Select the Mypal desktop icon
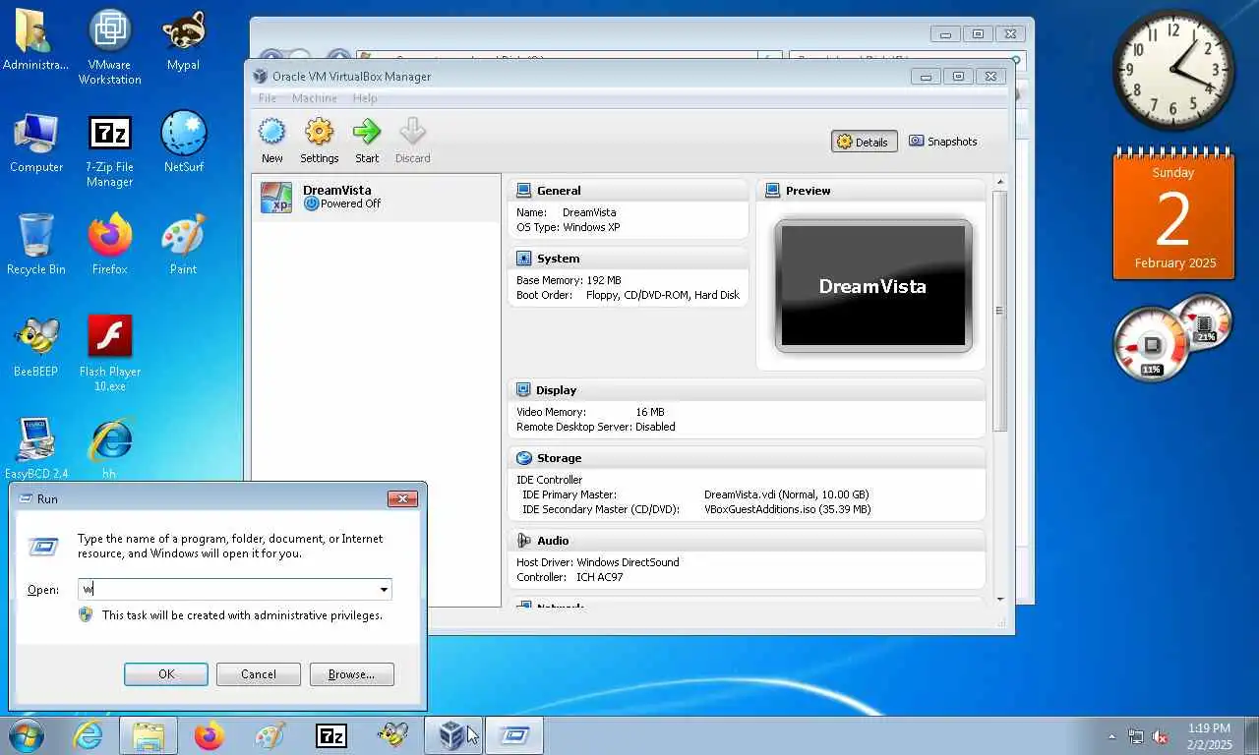The width and height of the screenshot is (1259, 755). click(183, 41)
